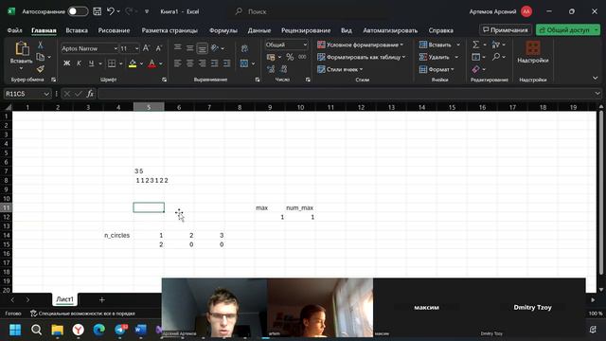
Task: Toggle Автосохранение switch
Action: click(x=78, y=11)
